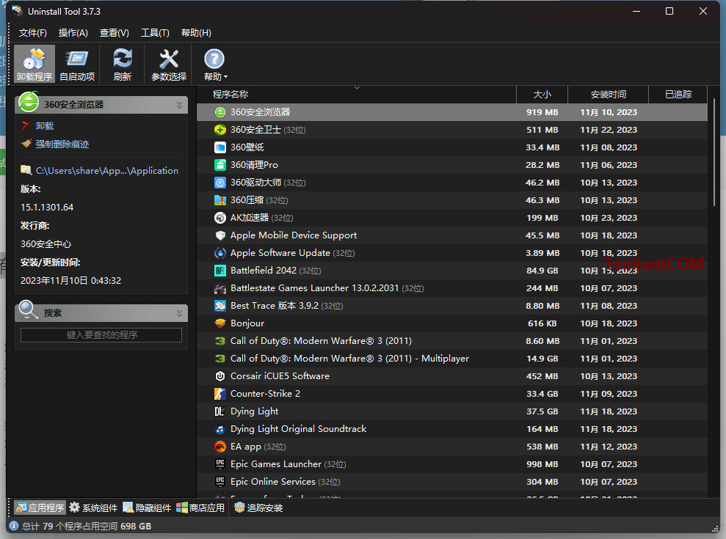The image size is (726, 539).
Task: Click Battlestate Games Launcher row icon
Action: [x=220, y=287]
